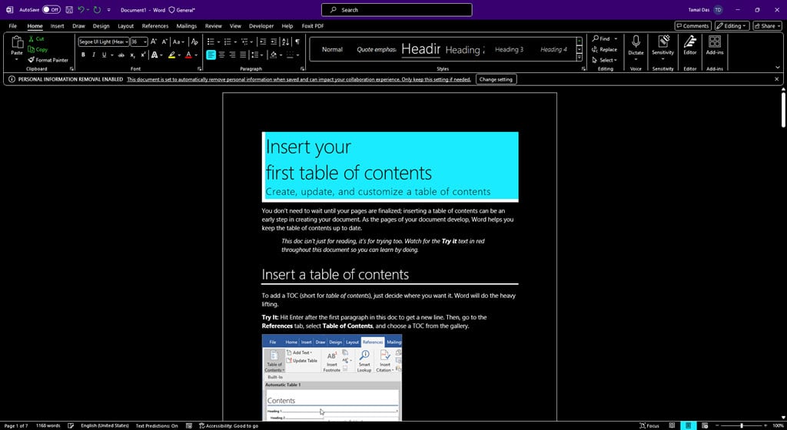Switch to the Insert ribbon tab
This screenshot has height=430, width=787.
click(x=57, y=25)
